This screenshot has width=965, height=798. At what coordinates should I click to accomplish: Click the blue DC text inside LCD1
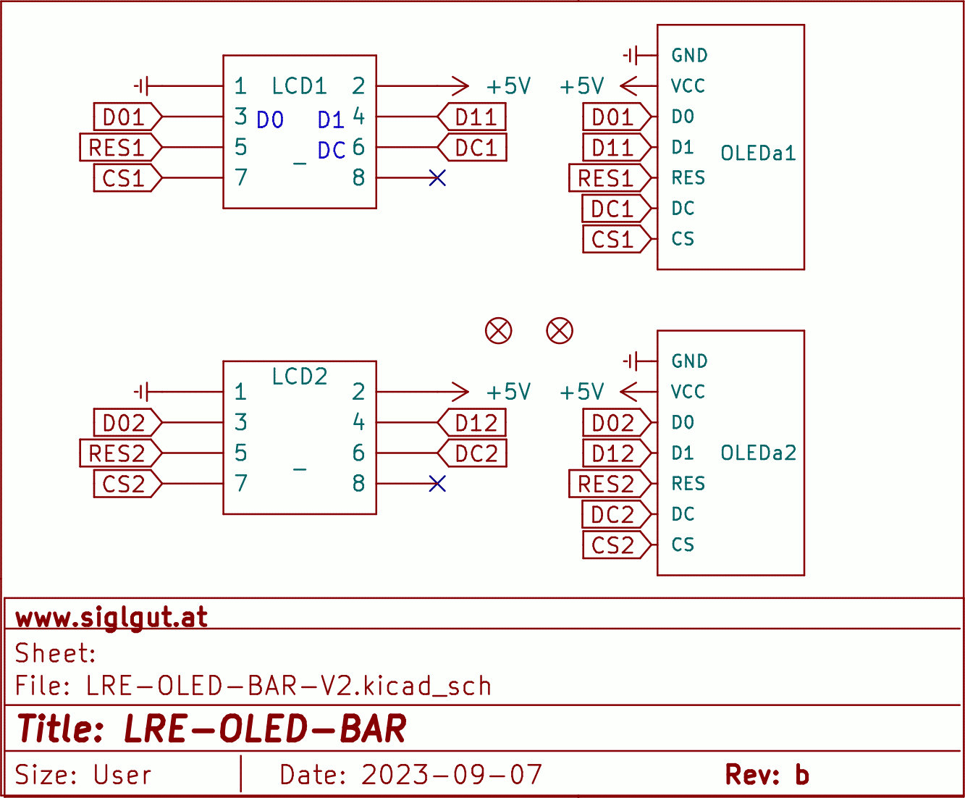click(332, 151)
